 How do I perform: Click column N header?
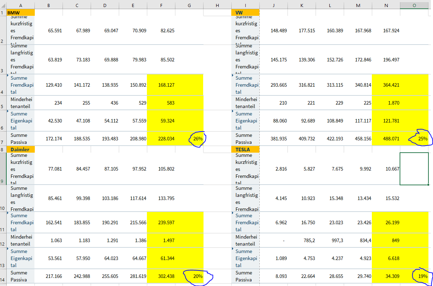(x=386, y=5)
